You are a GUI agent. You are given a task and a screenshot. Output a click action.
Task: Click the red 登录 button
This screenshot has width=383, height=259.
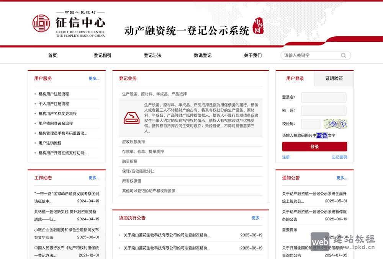tap(314, 147)
